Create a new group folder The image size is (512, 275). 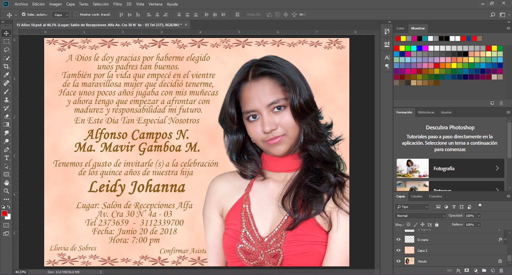[x=484, y=271]
